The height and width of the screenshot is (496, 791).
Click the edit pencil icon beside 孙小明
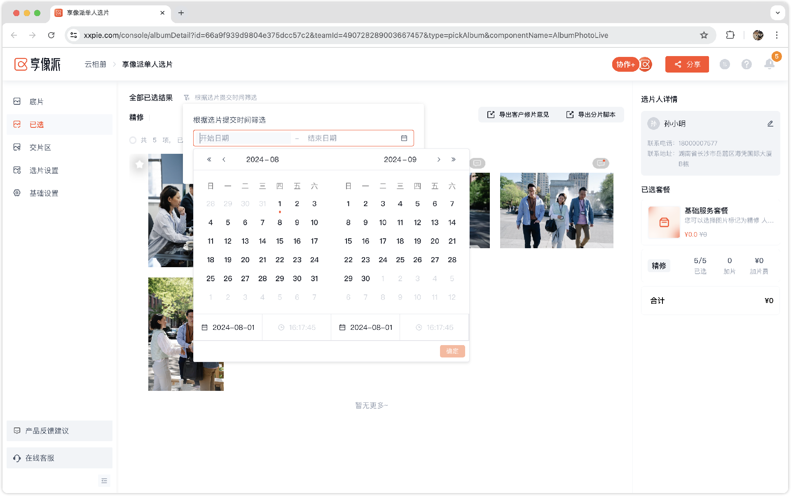(770, 124)
